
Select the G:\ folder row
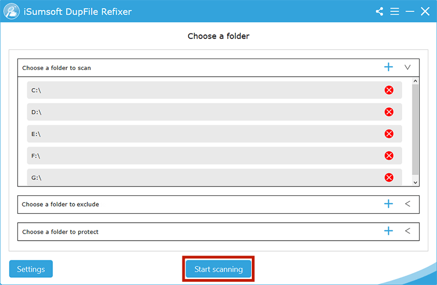click(214, 177)
